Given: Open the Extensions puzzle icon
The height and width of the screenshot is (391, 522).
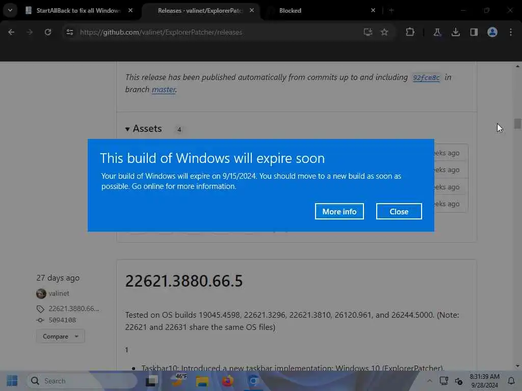Looking at the screenshot, I should [410, 32].
